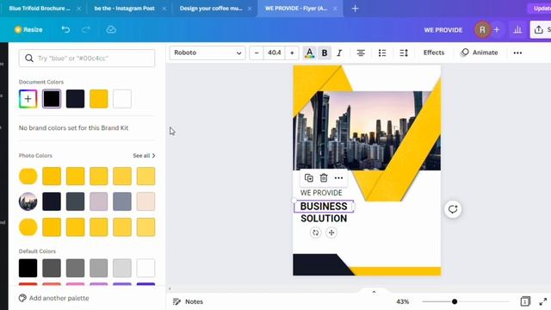The height and width of the screenshot is (310, 551).
Task: Open text color picker icon
Action: [309, 53]
